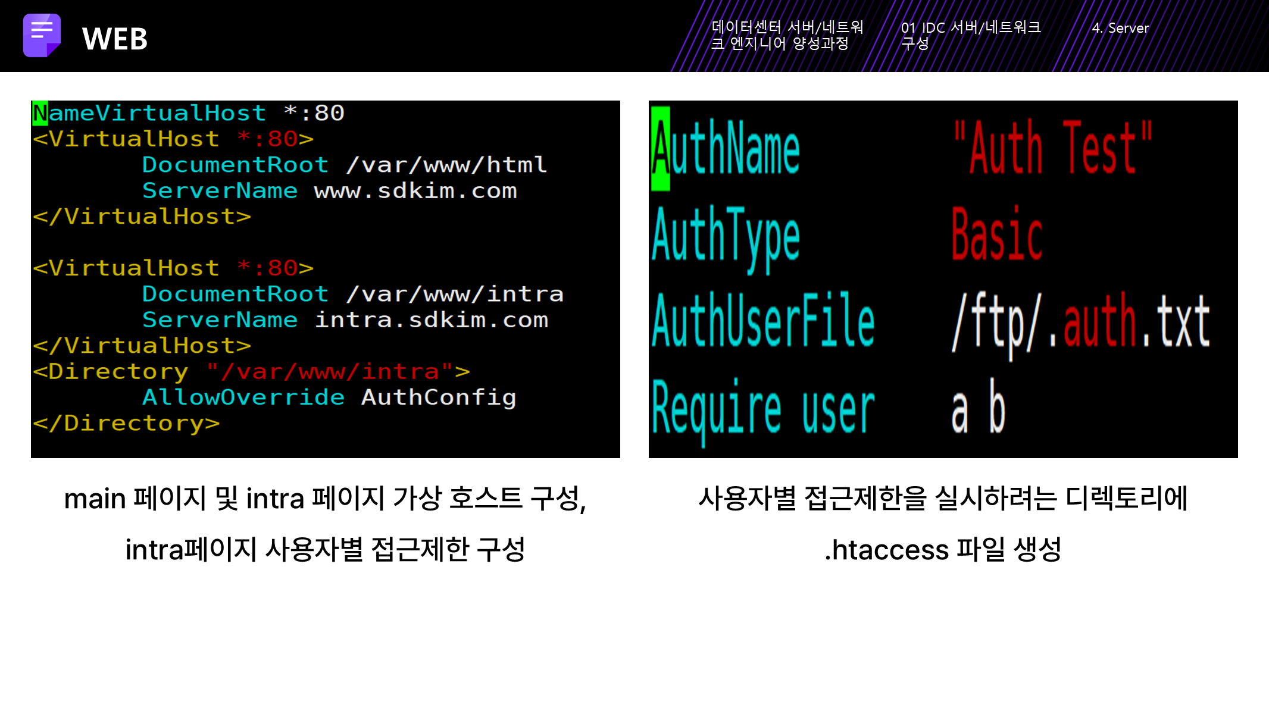
Task: Click the green cursor on NameVirtualHost
Action: point(40,113)
